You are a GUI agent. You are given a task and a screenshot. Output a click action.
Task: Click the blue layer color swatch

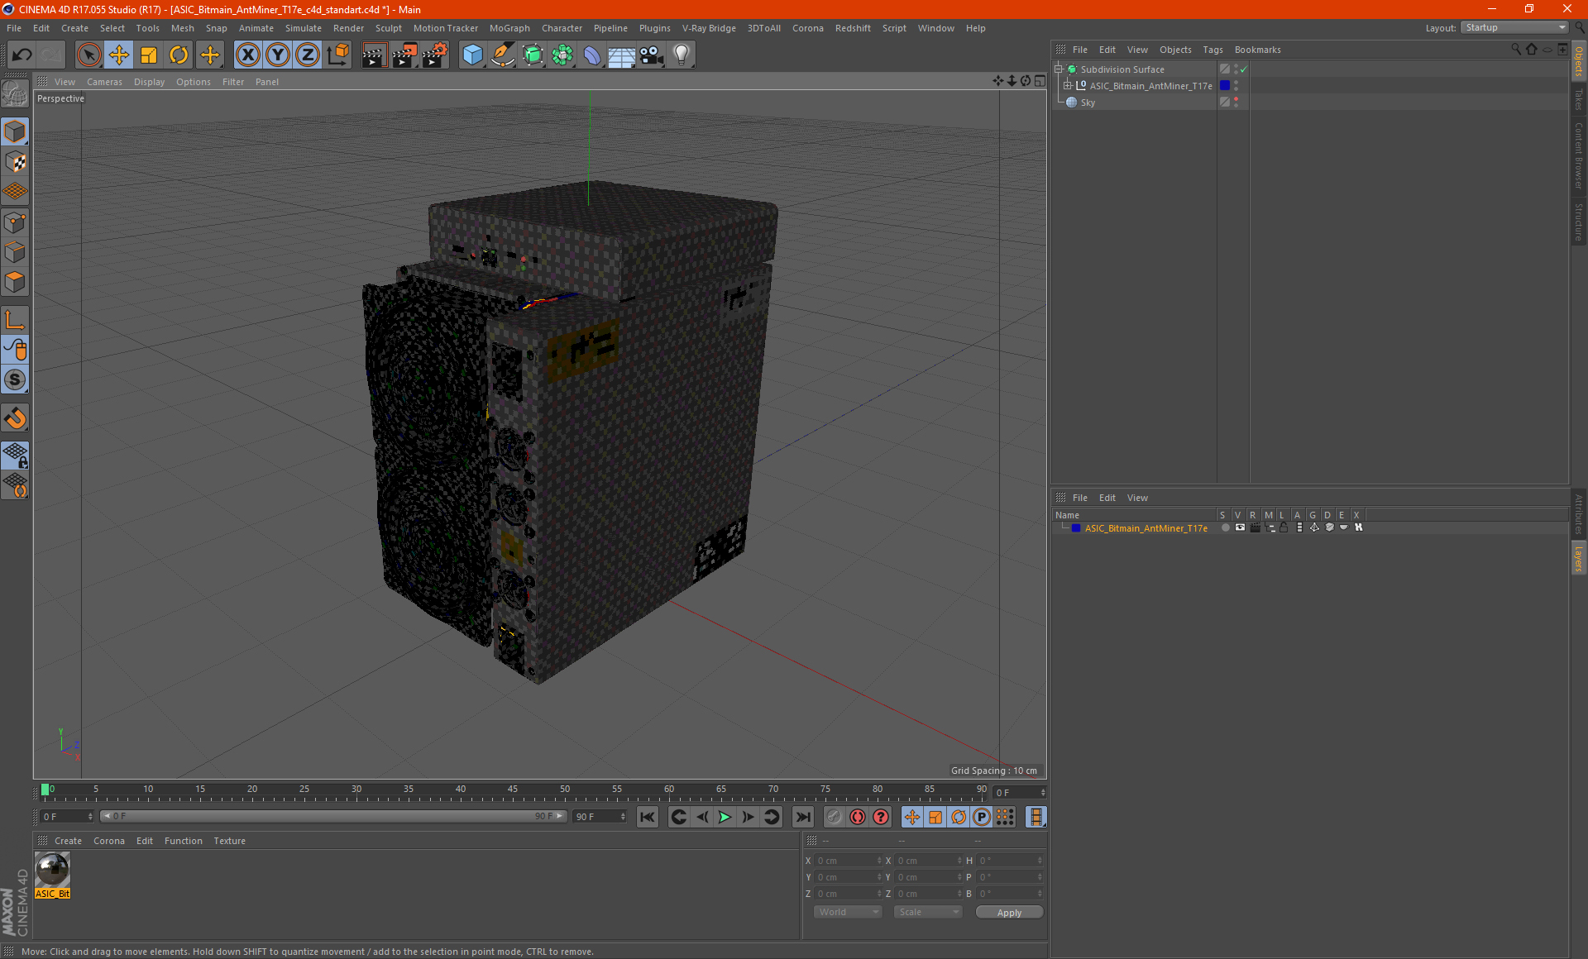coord(1076,528)
